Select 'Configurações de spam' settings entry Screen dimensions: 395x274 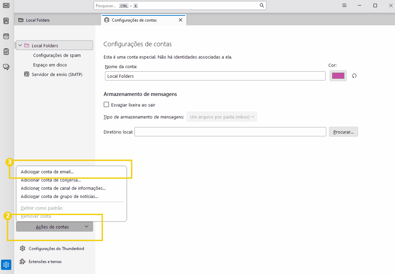(57, 55)
